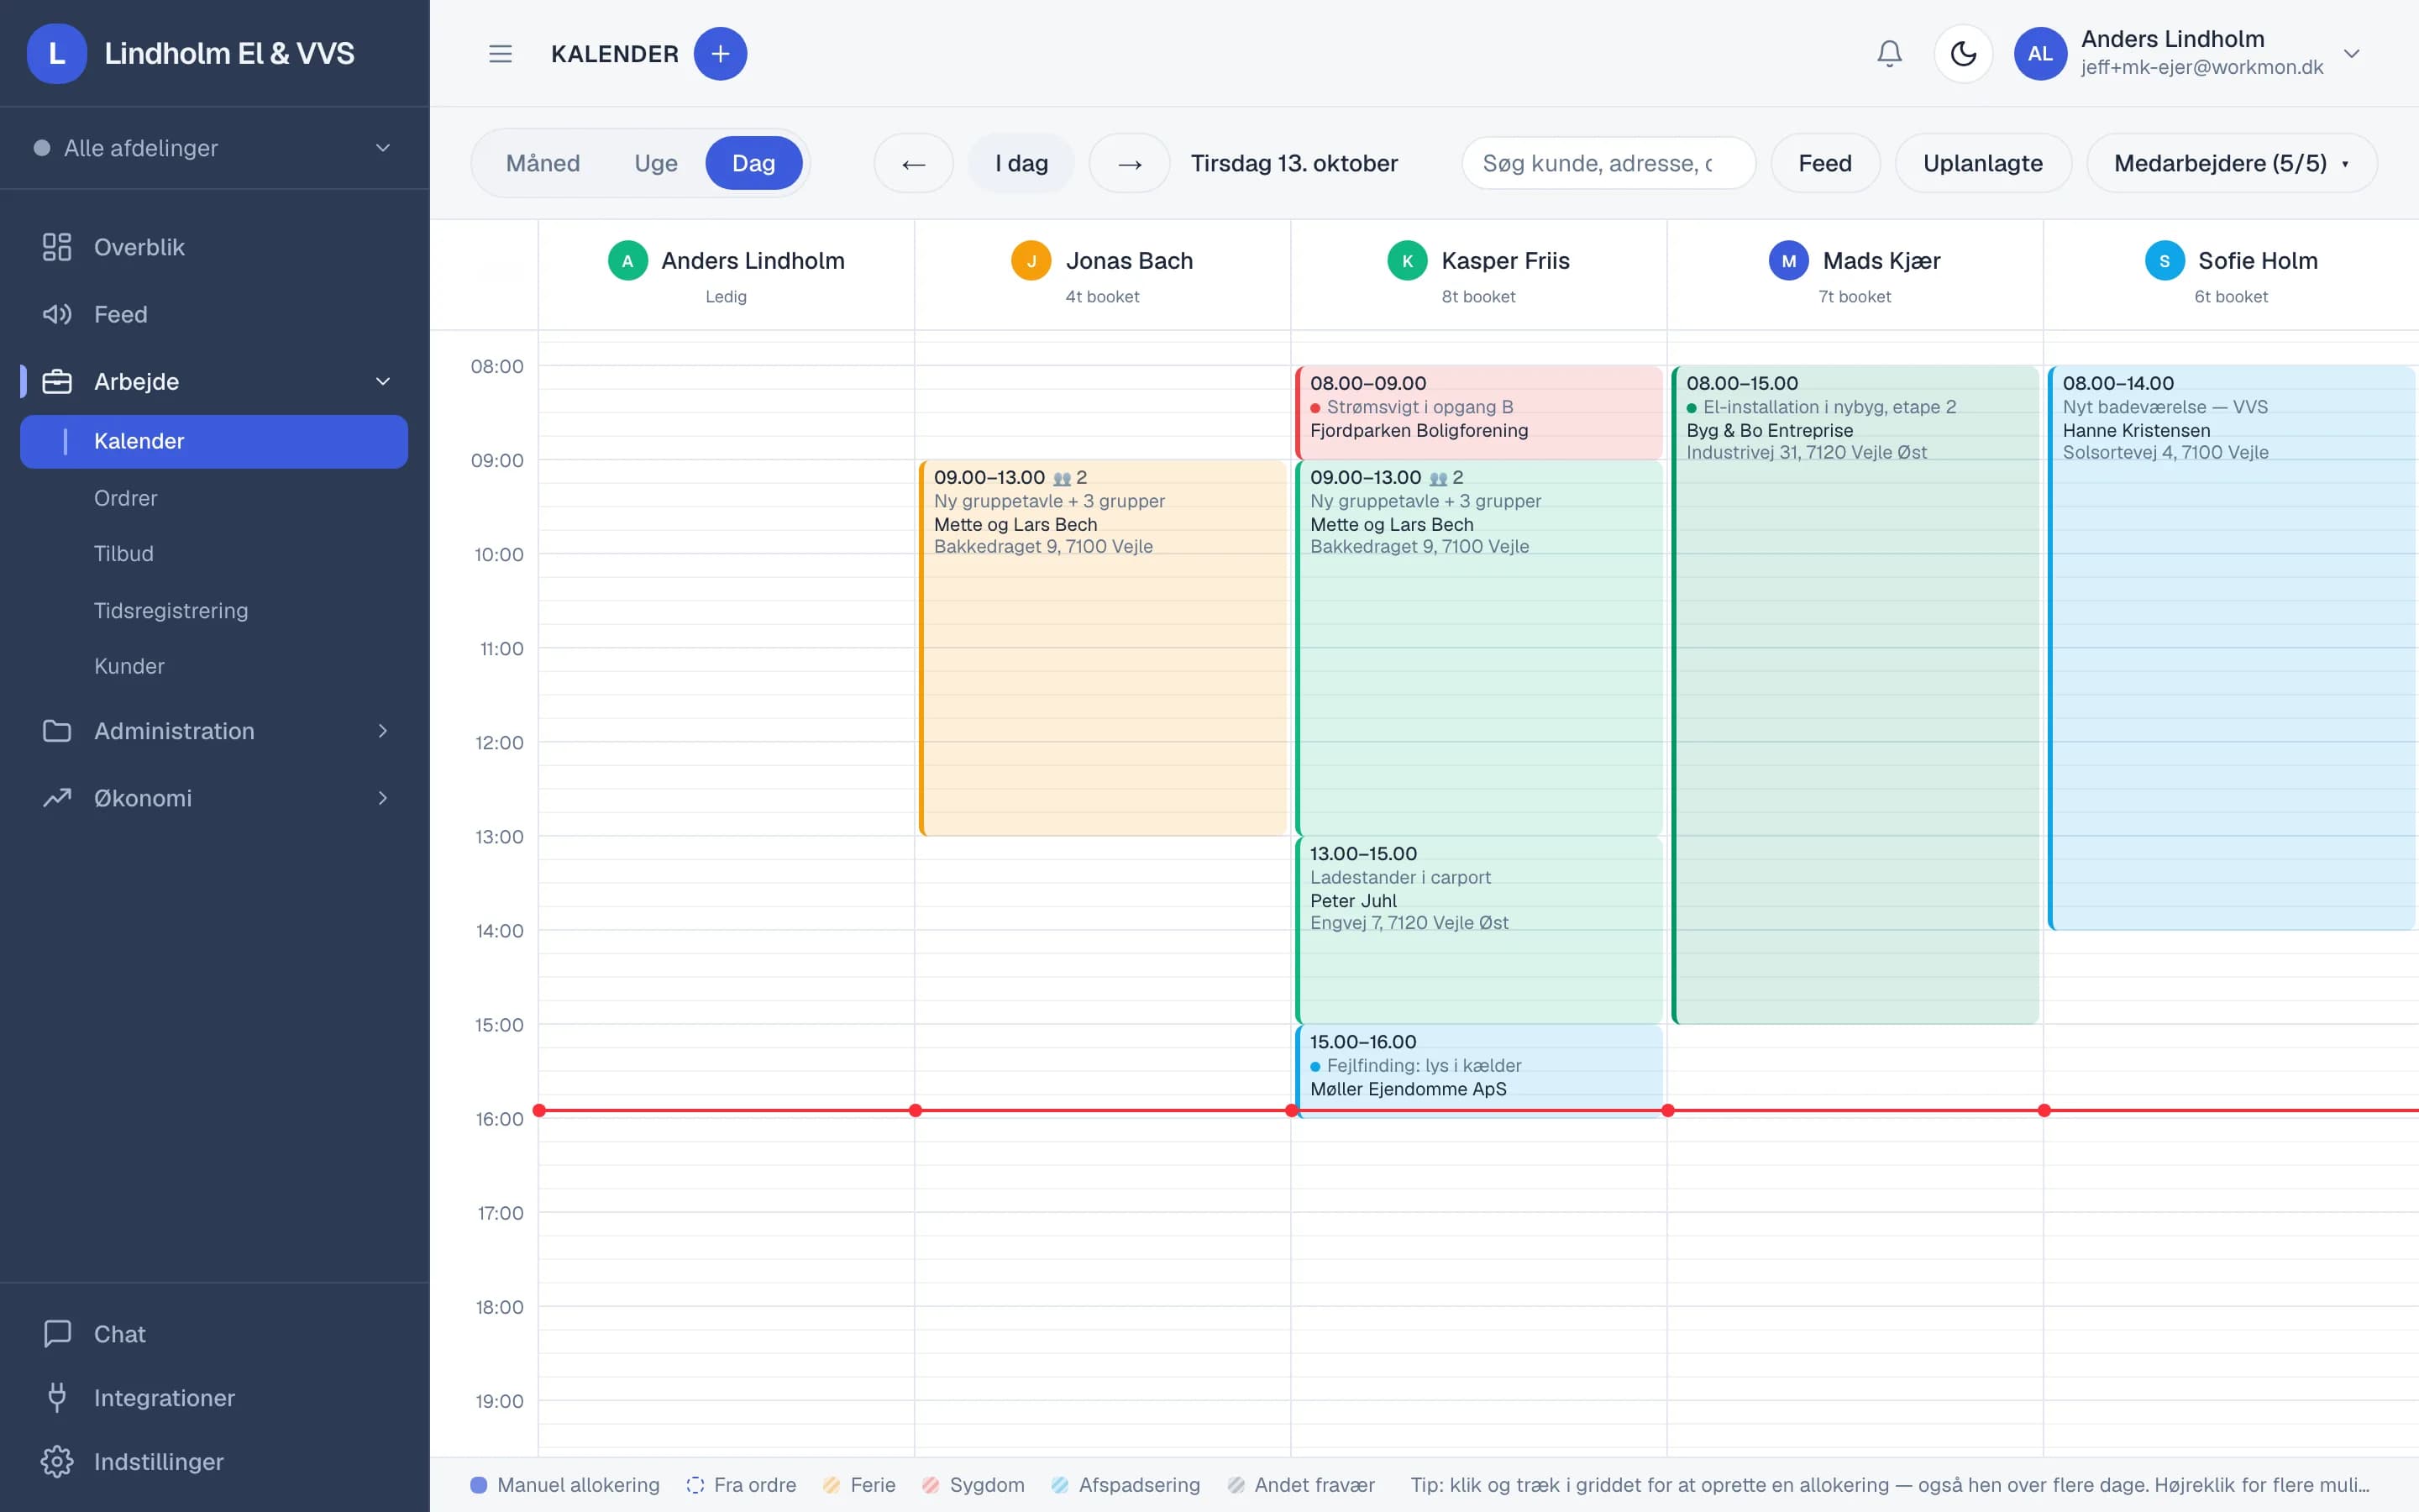Open the Alle afdelinger dropdown
Screen dimensions: 2419x1512
214,148
